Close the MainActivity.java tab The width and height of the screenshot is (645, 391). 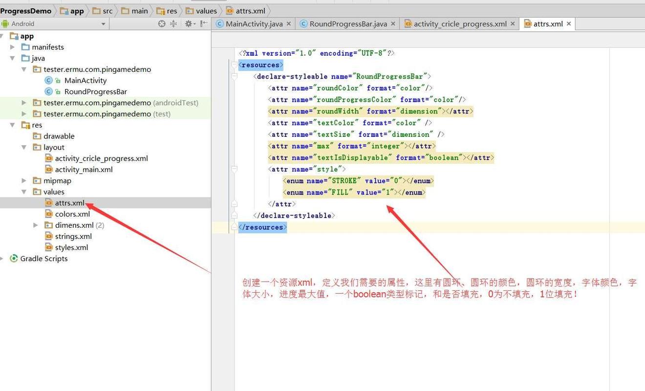[289, 23]
